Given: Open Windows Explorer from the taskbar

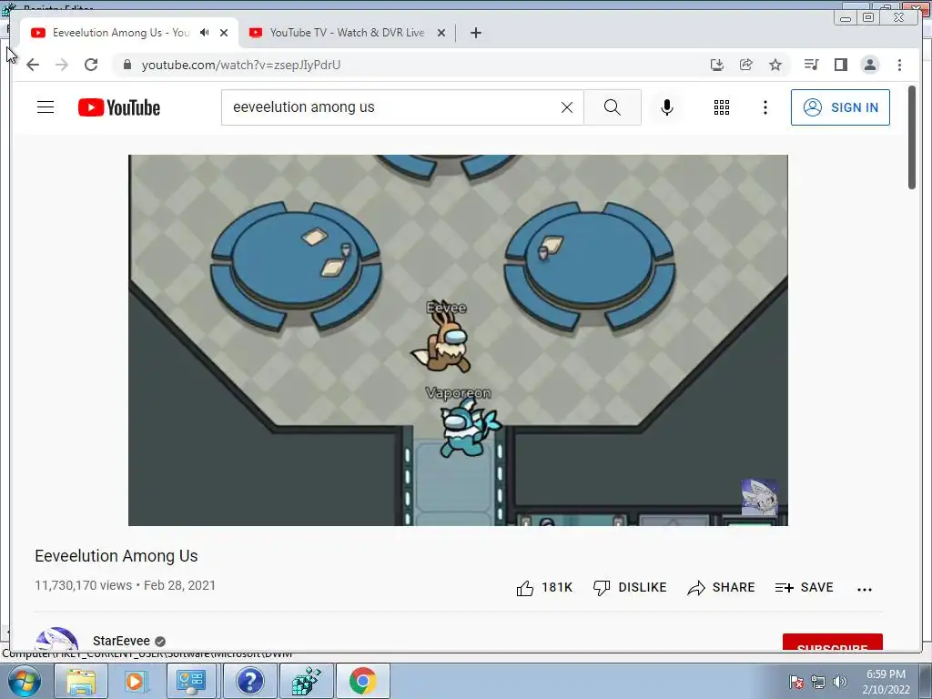Looking at the screenshot, I should click(x=81, y=681).
